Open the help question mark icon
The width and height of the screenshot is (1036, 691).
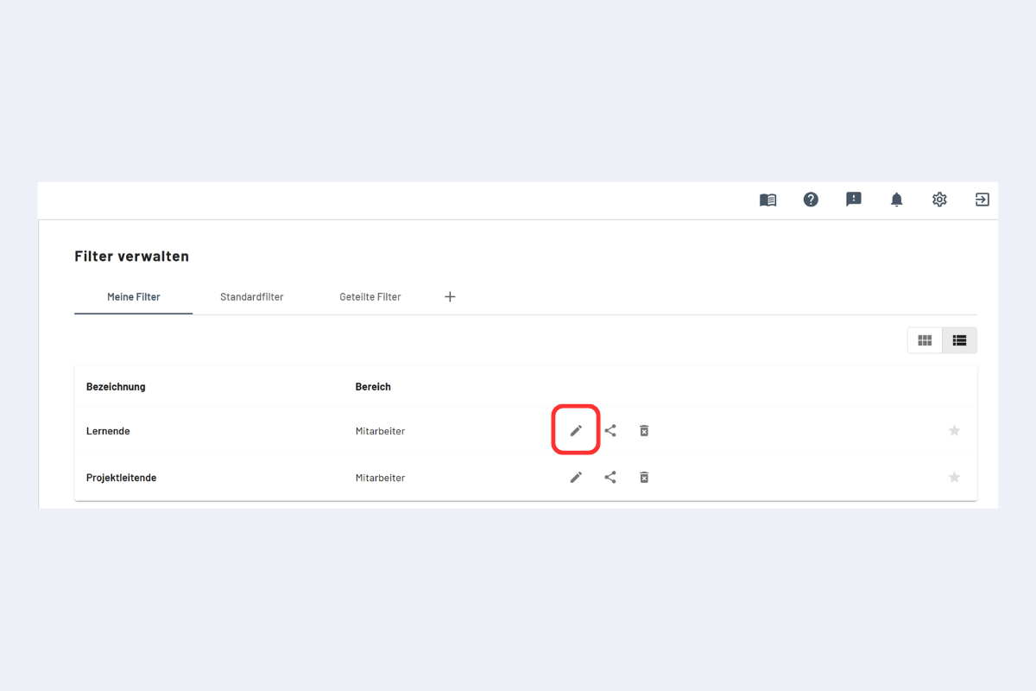811,200
